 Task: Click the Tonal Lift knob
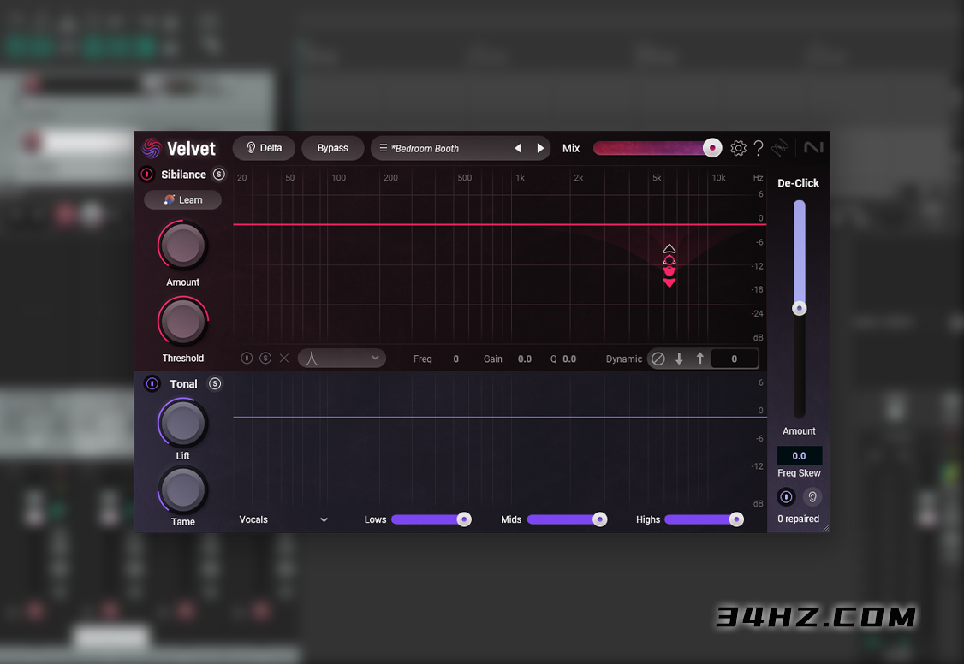pos(182,424)
